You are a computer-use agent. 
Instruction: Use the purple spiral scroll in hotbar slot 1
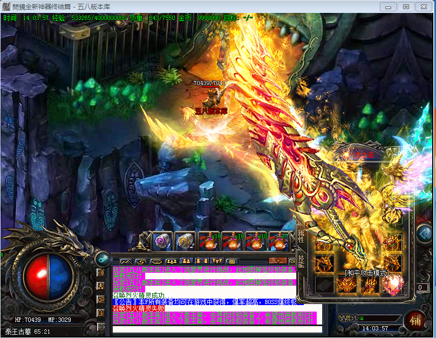(162, 241)
